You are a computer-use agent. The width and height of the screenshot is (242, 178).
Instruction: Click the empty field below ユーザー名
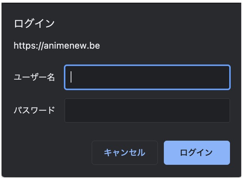pyautogui.click(x=147, y=110)
